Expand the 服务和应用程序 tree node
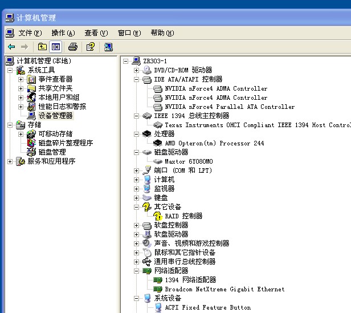Image resolution: width=351 pixels, height=313 pixels. click(x=10, y=161)
